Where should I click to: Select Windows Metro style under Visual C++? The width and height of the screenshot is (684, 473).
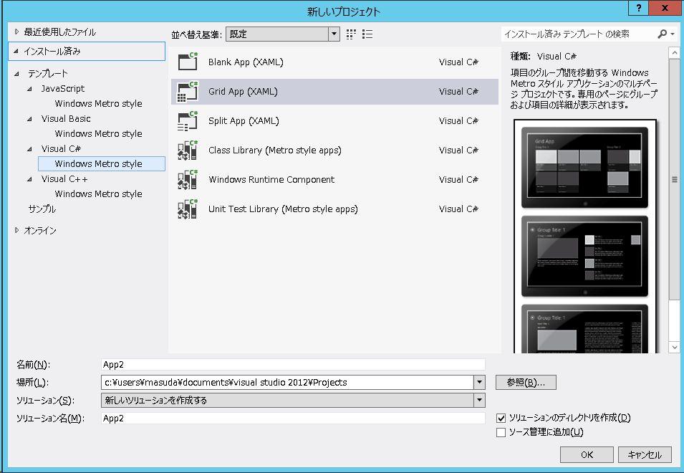(x=98, y=194)
